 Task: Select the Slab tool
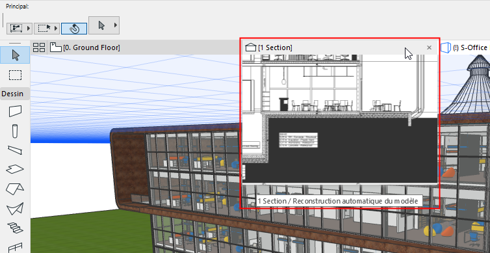point(15,169)
